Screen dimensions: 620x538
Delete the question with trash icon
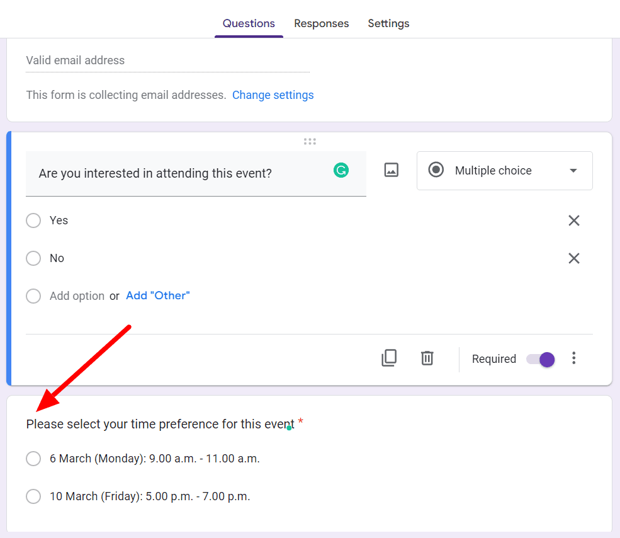click(427, 358)
